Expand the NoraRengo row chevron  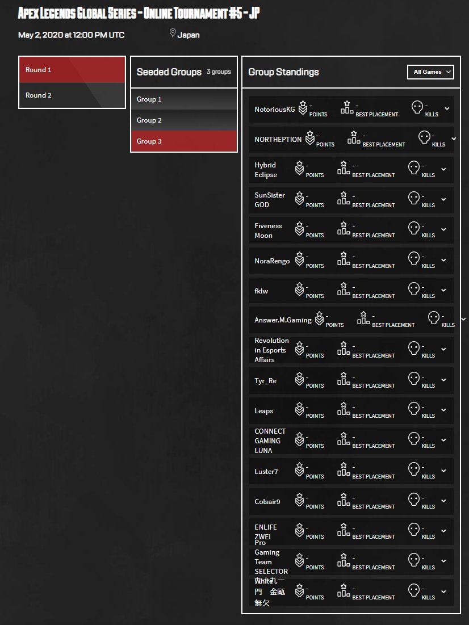pos(443,260)
